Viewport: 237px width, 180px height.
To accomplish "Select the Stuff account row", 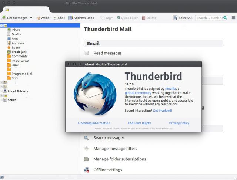I will coord(11,100).
